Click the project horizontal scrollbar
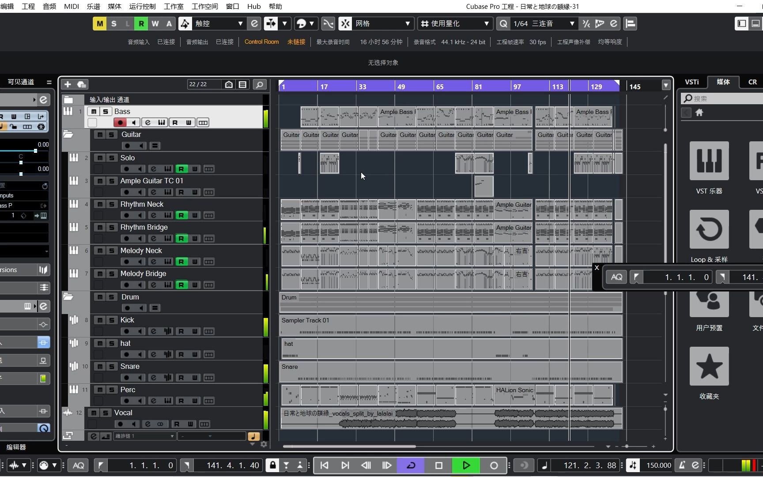 click(x=349, y=446)
